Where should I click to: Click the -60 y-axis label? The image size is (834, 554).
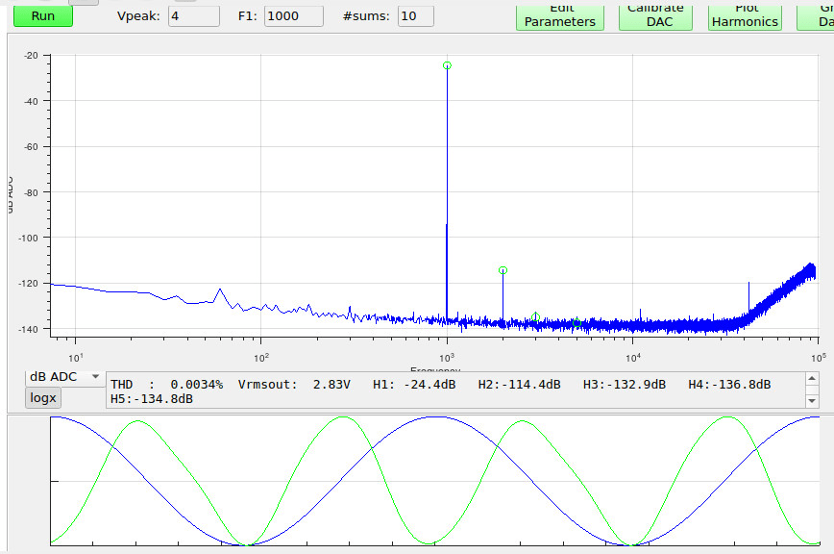[31, 147]
